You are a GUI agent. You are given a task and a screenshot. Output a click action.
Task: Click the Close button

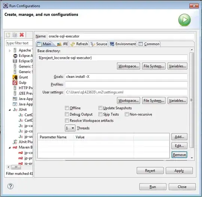point(182,187)
